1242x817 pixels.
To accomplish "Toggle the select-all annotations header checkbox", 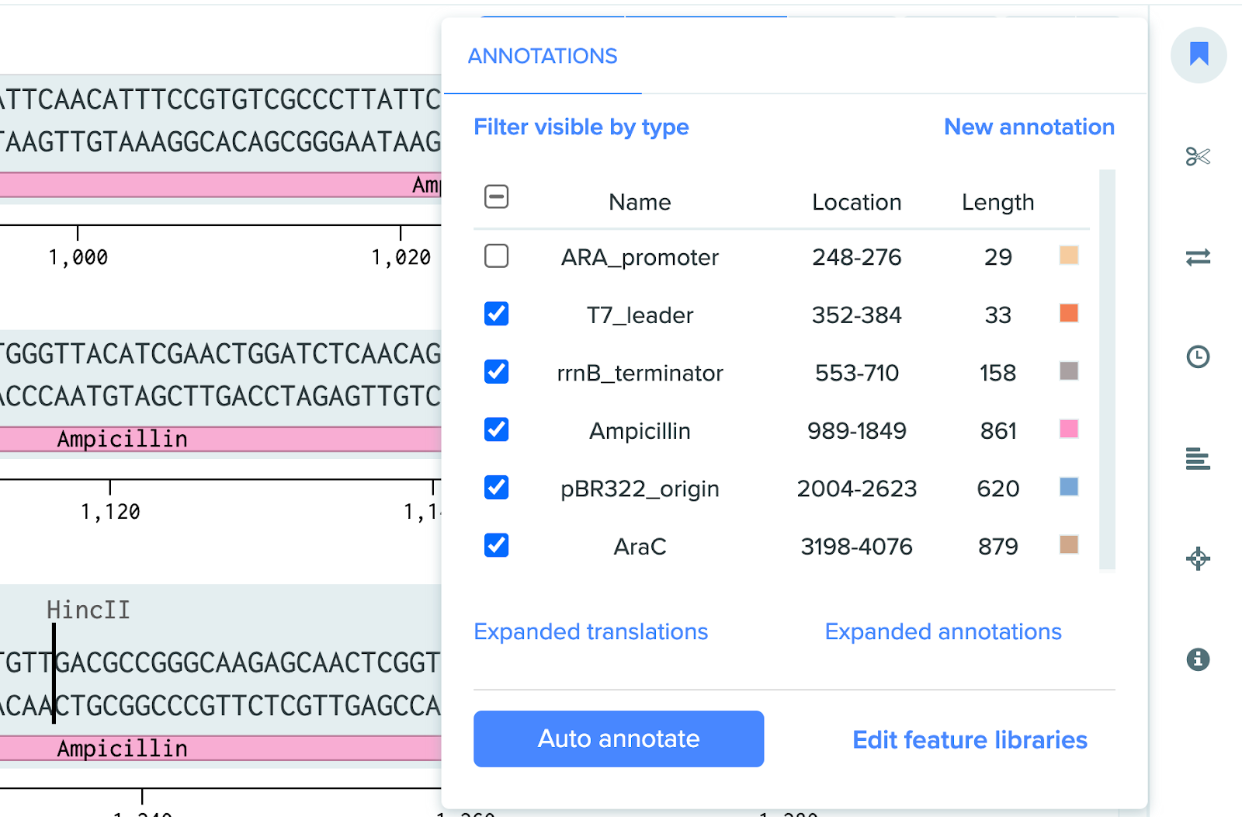I will tap(496, 197).
